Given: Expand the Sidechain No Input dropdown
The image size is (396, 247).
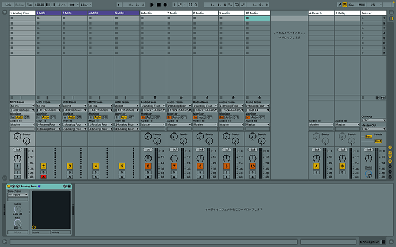Looking at the screenshot, I should (17, 195).
